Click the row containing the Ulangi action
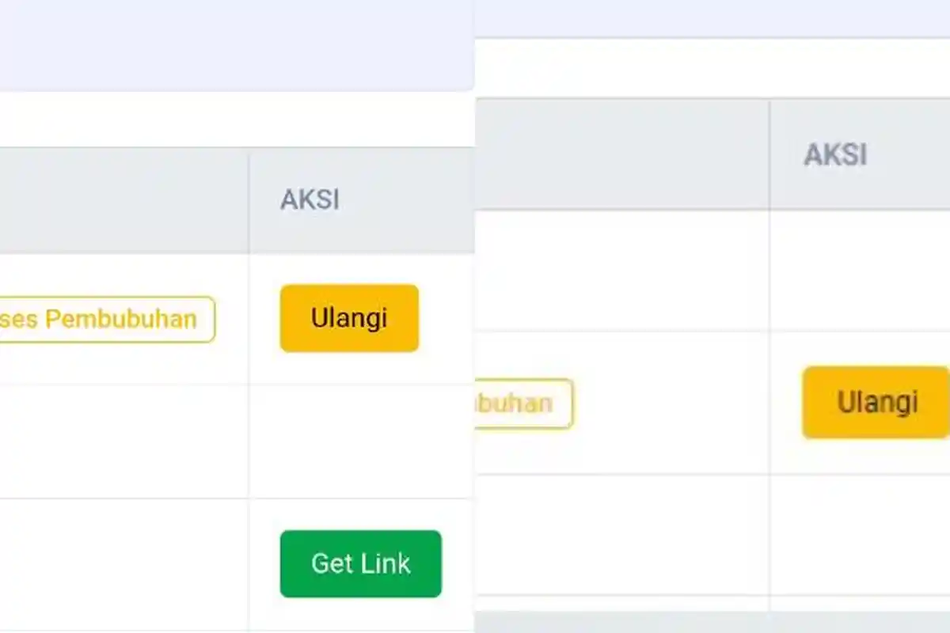The height and width of the screenshot is (633, 950). point(198,318)
